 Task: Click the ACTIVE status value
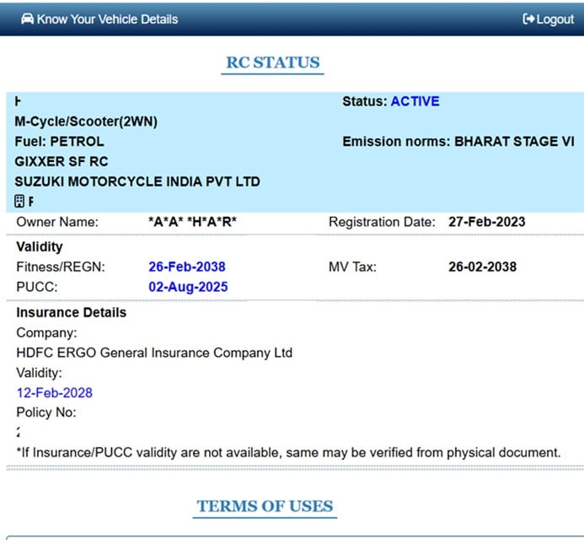pyautogui.click(x=415, y=101)
